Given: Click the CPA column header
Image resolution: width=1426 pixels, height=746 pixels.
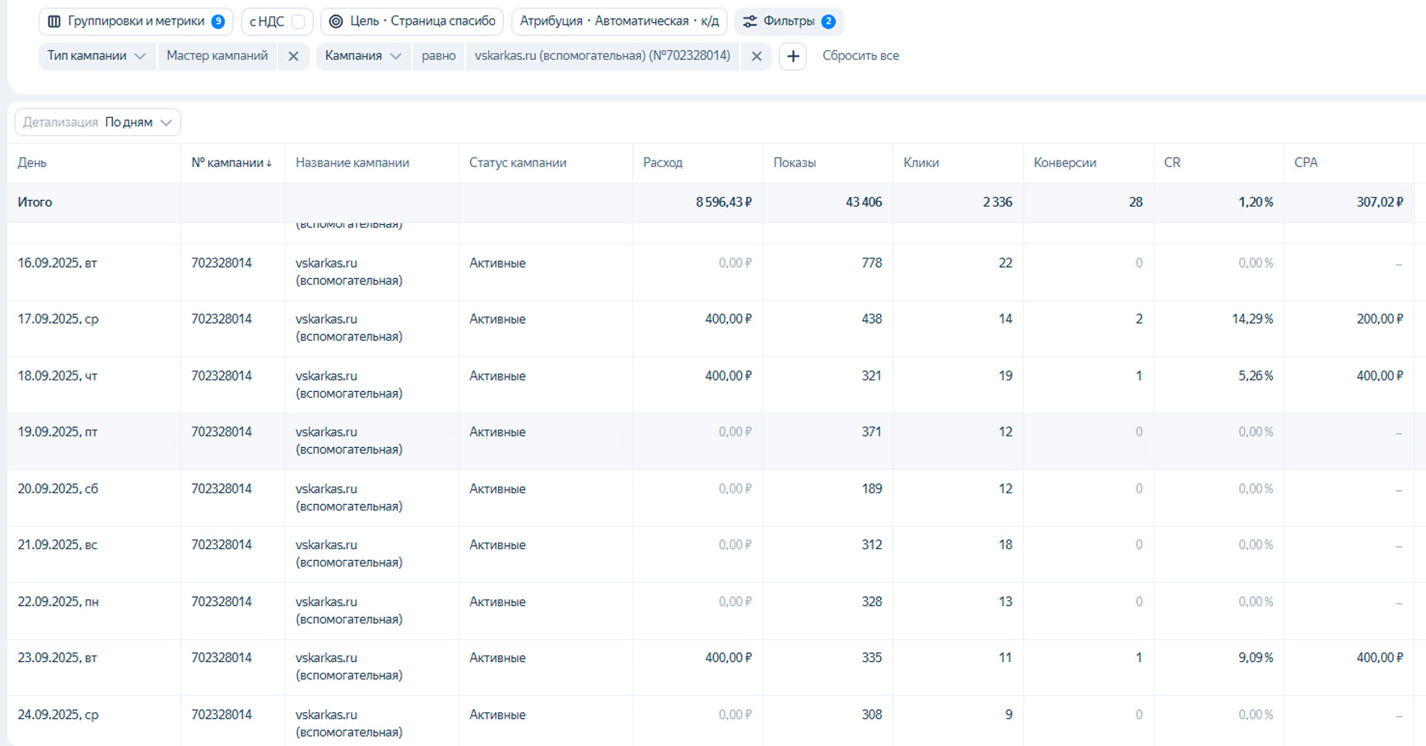Looking at the screenshot, I should click(x=1306, y=163).
